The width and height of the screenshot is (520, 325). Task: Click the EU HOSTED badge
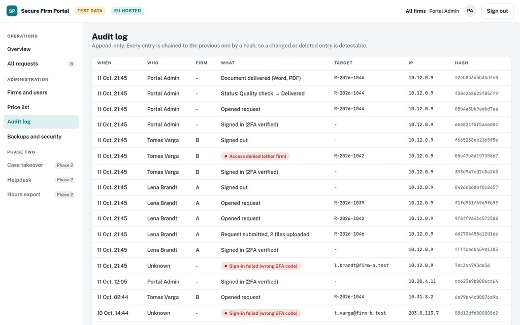[127, 11]
